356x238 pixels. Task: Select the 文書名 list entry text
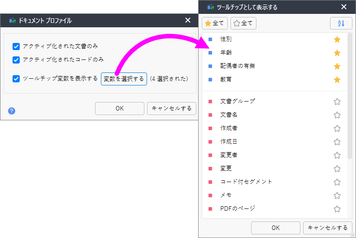[229, 115]
